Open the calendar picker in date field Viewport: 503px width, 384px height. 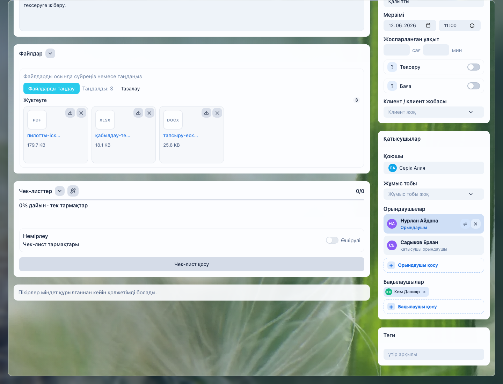(428, 25)
